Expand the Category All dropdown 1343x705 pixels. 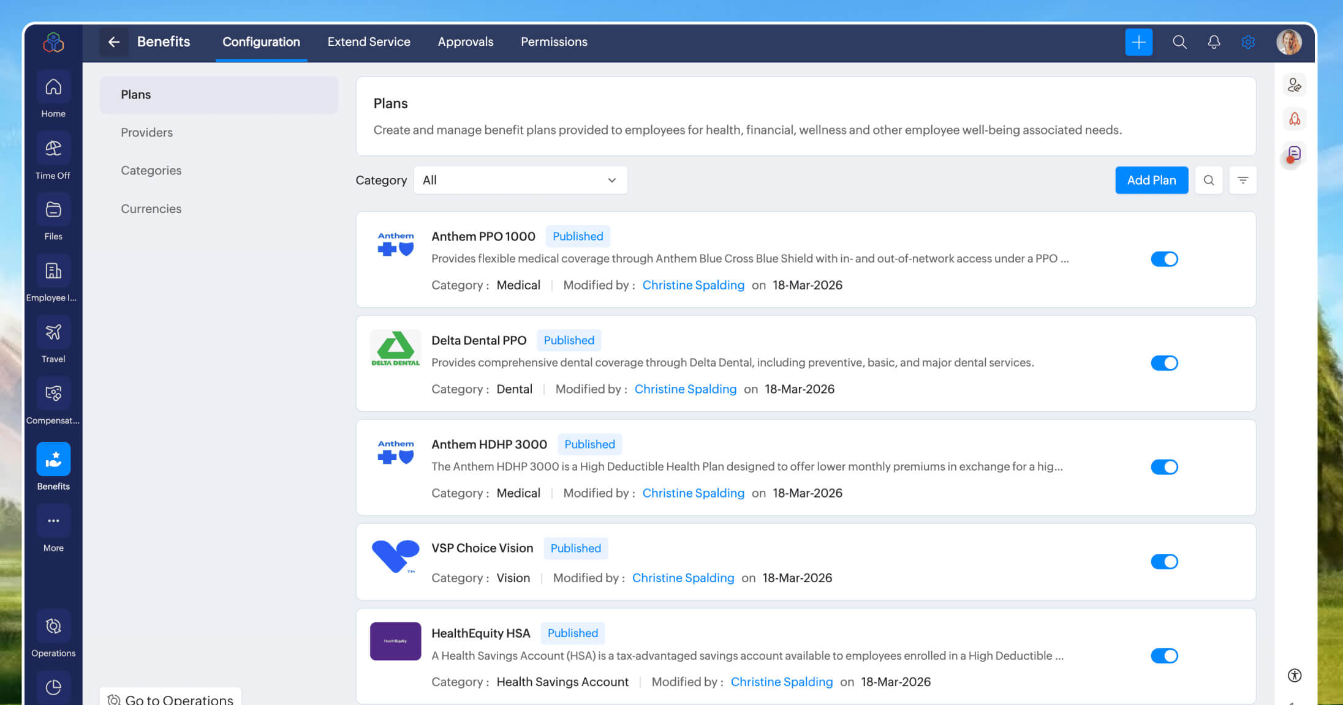(520, 180)
